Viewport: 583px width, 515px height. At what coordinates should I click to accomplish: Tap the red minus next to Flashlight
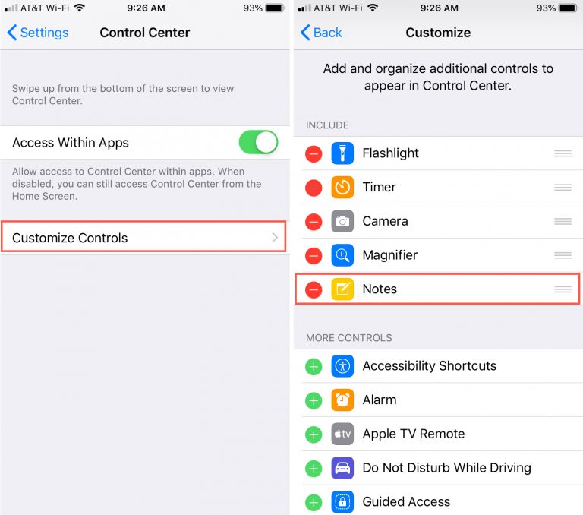pos(314,153)
